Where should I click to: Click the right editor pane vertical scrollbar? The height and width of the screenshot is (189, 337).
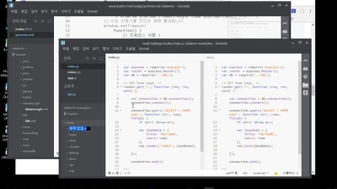(x=300, y=108)
